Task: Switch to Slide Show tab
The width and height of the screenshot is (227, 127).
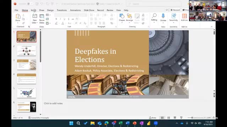Action: coord(89,10)
